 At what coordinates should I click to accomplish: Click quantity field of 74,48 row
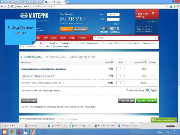(x=120, y=76)
